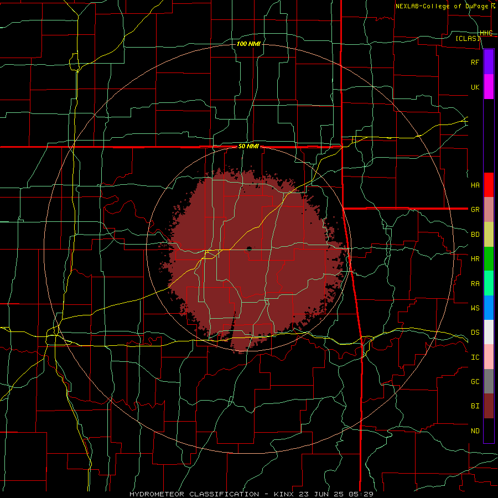This screenshot has width=498, height=498.
Task: Click the NEXLAB-College of DuPage credit text
Action: (442, 6)
